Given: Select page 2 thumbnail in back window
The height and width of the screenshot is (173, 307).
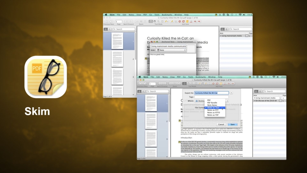Looking at the screenshot, I should [x=117, y=59].
